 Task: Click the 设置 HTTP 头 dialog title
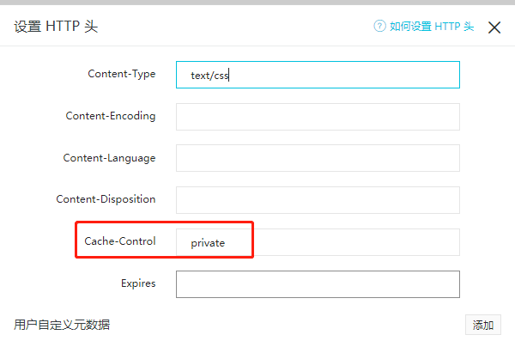pos(56,27)
